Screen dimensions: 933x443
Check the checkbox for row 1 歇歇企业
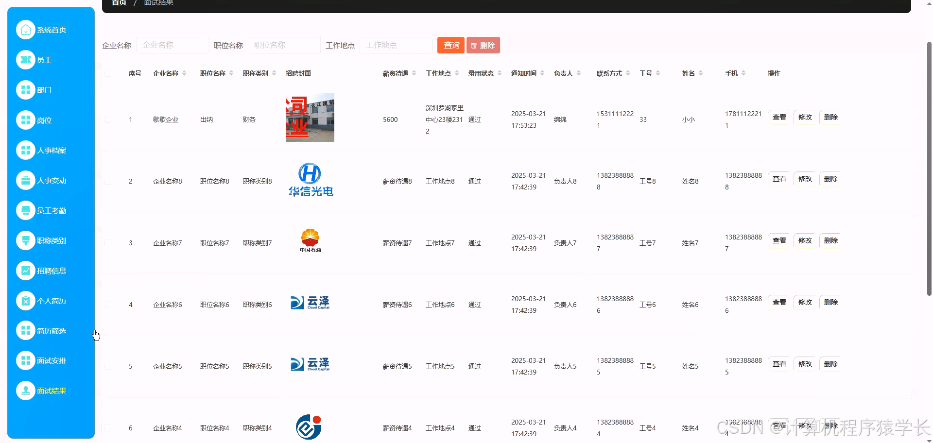pos(108,119)
